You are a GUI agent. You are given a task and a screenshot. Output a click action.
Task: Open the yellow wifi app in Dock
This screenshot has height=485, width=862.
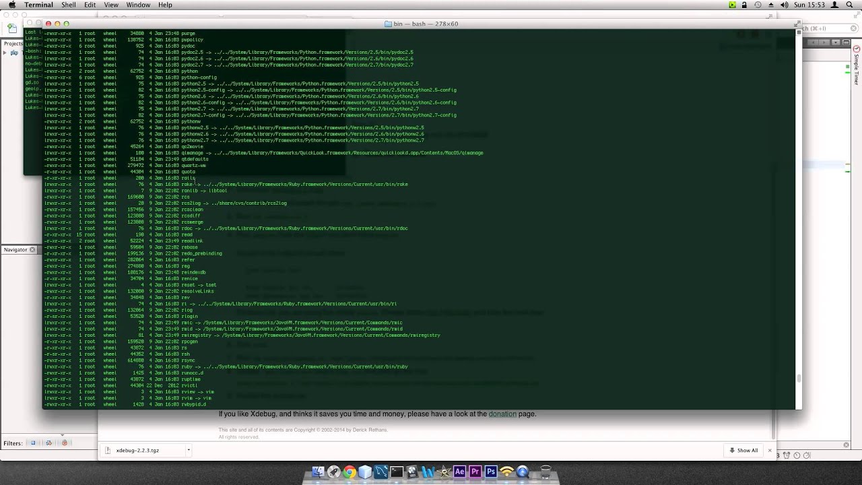(x=507, y=472)
